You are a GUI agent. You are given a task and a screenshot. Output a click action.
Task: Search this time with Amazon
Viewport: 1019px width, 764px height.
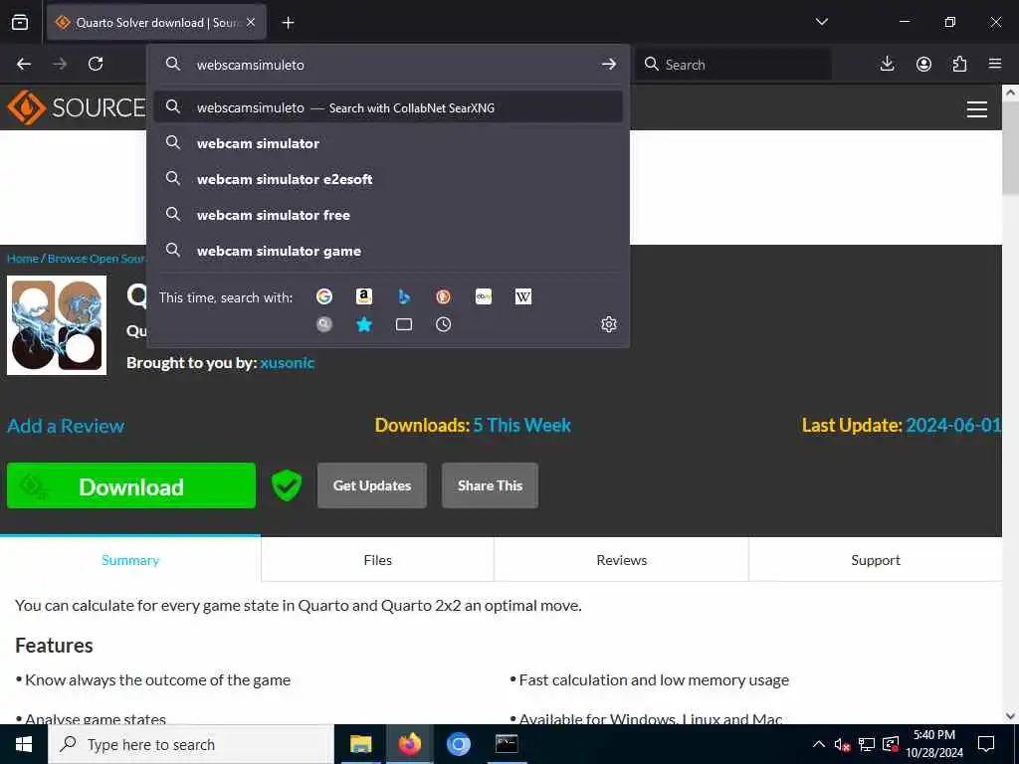pyautogui.click(x=364, y=296)
